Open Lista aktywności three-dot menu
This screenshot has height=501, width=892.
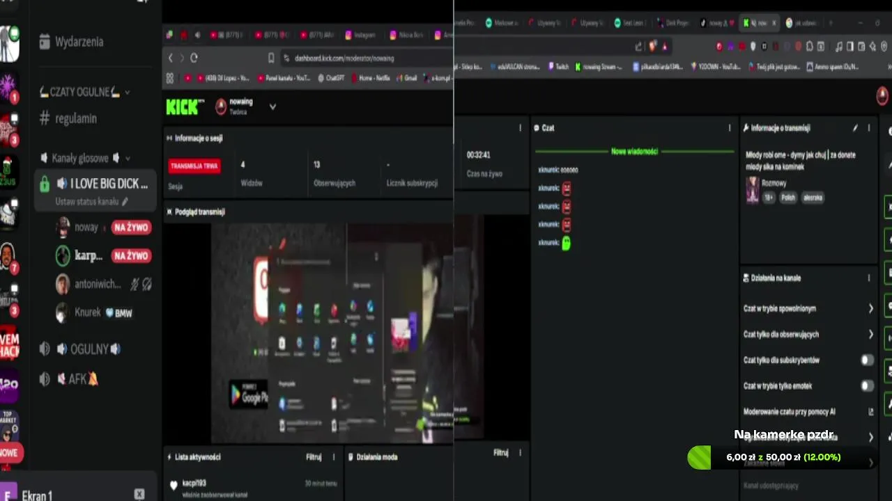334,457
